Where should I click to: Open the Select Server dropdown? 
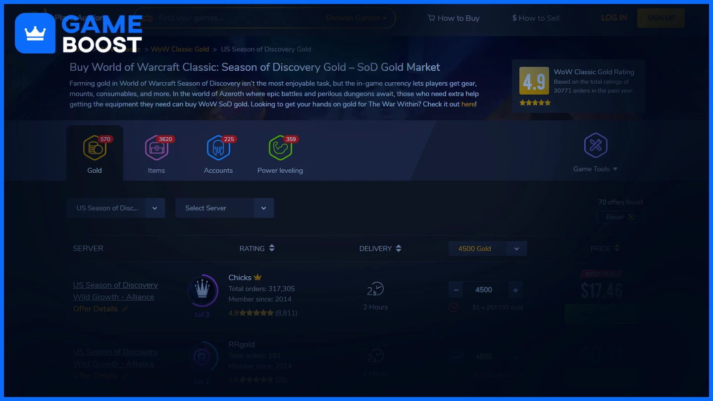pyautogui.click(x=224, y=208)
